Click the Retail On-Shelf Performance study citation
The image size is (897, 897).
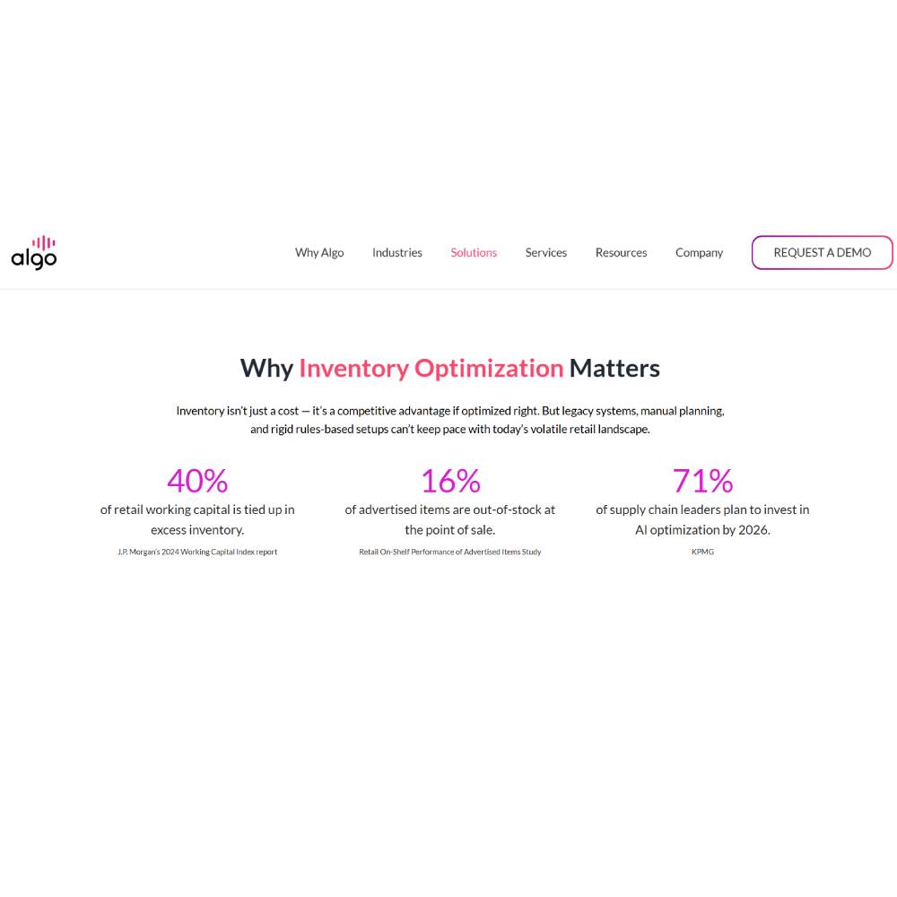pos(450,552)
